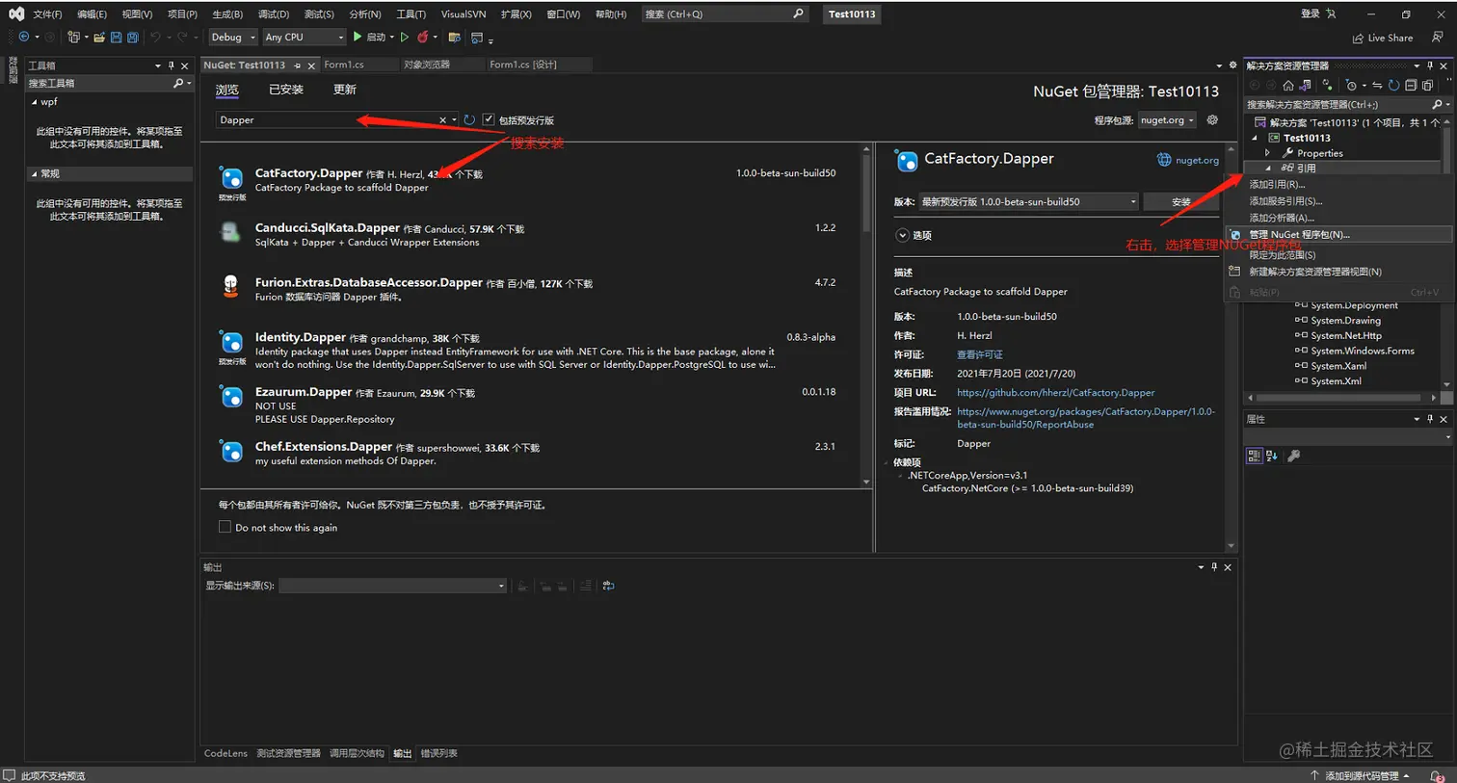This screenshot has height=783, width=1457.
Task: Click the navigate backward toolbar icon
Action: pyautogui.click(x=24, y=38)
